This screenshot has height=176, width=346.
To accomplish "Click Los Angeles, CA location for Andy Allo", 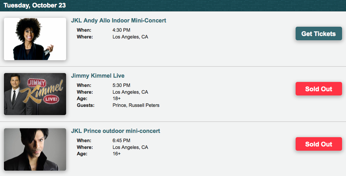I will [130, 37].
